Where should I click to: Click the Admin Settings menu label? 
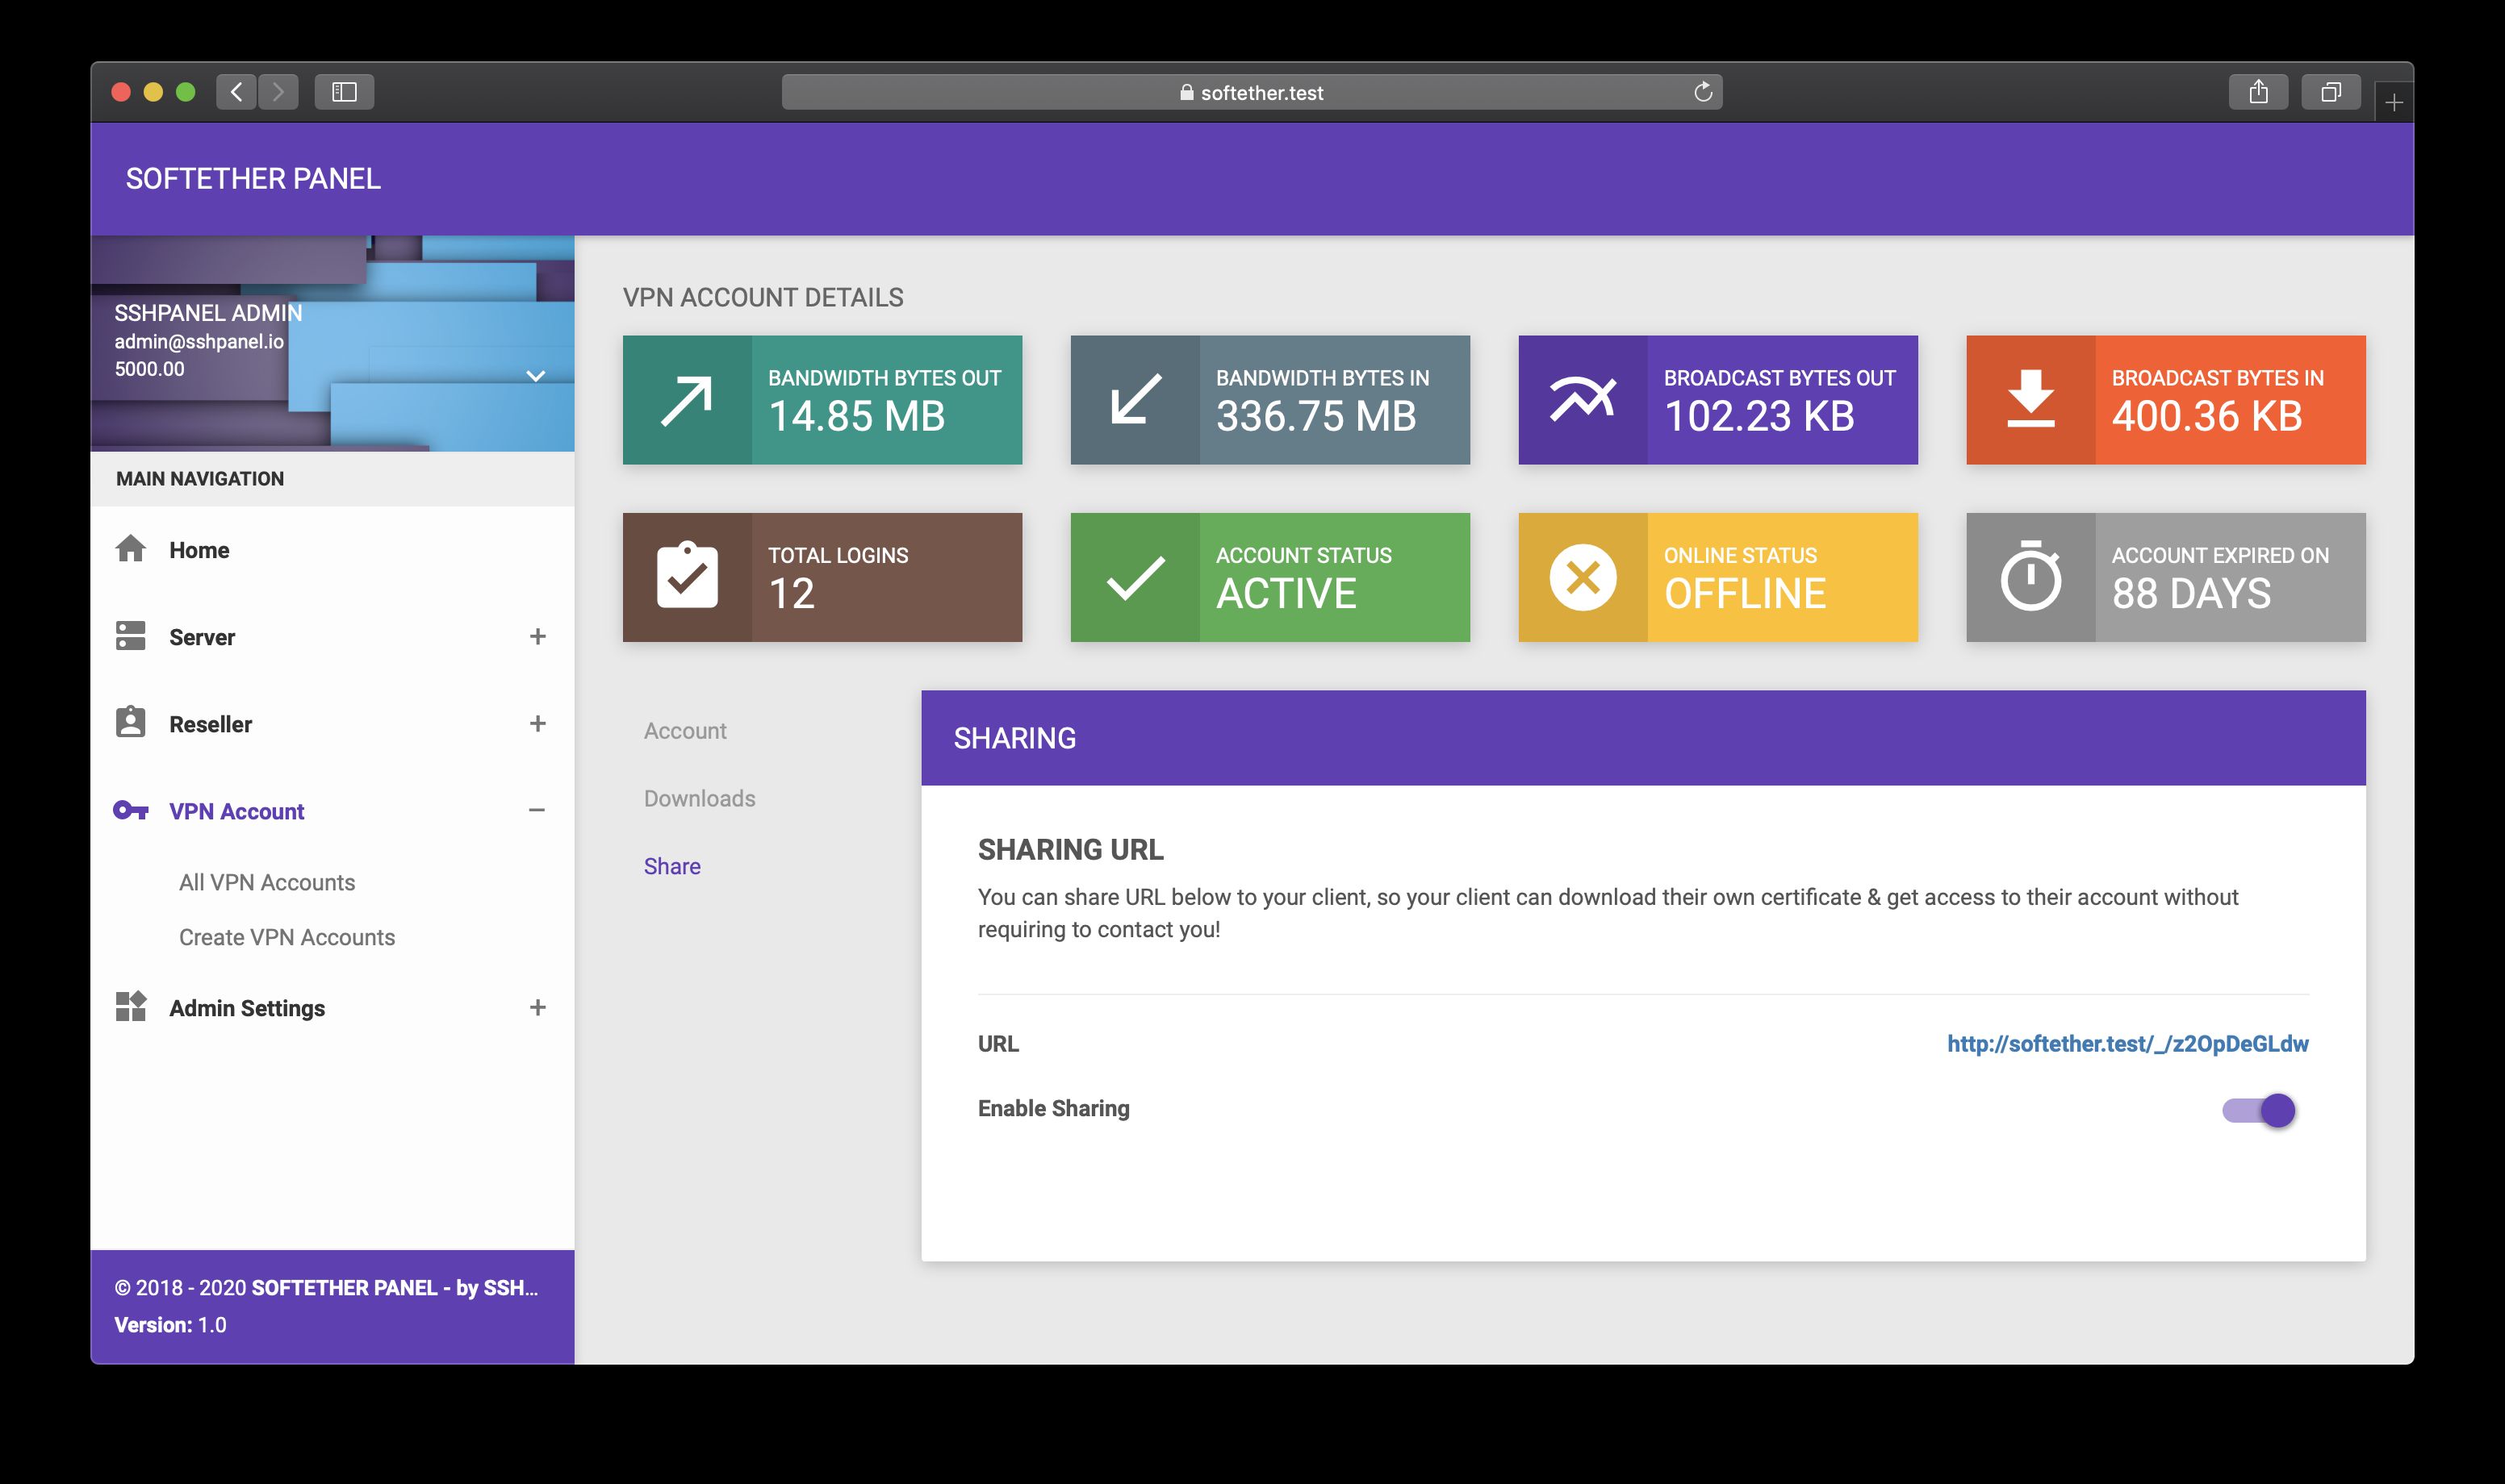[247, 1008]
